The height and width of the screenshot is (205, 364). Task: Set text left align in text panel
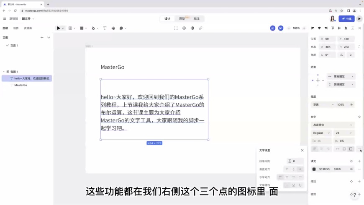coord(315,149)
